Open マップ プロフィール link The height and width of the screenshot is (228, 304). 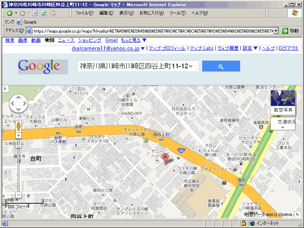[167, 48]
